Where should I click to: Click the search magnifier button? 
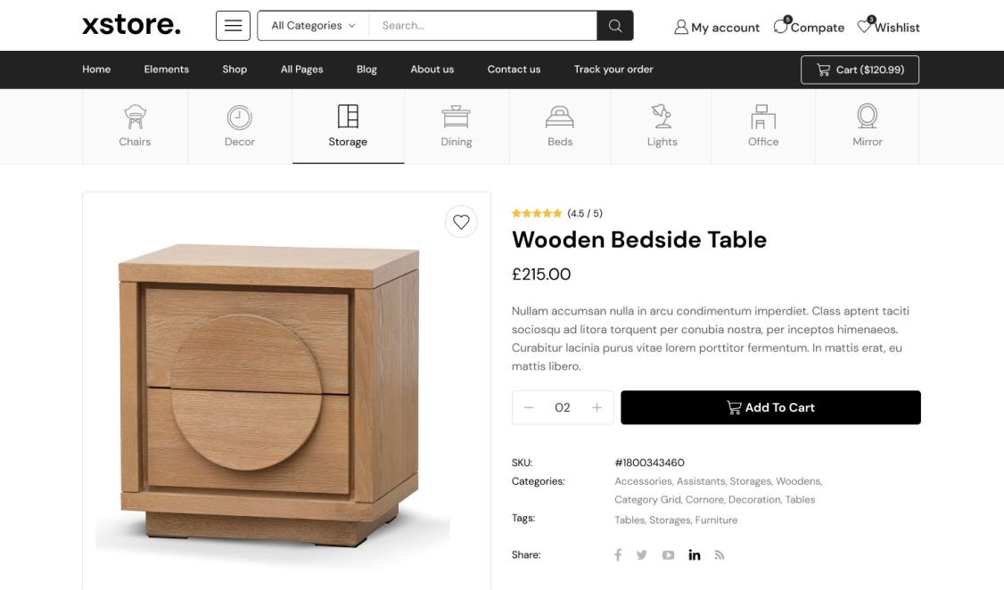[x=615, y=26]
